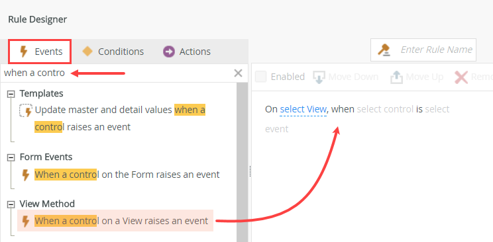Collapse the Form Events tree group
This screenshot has width=493, height=242.
[x=11, y=157]
